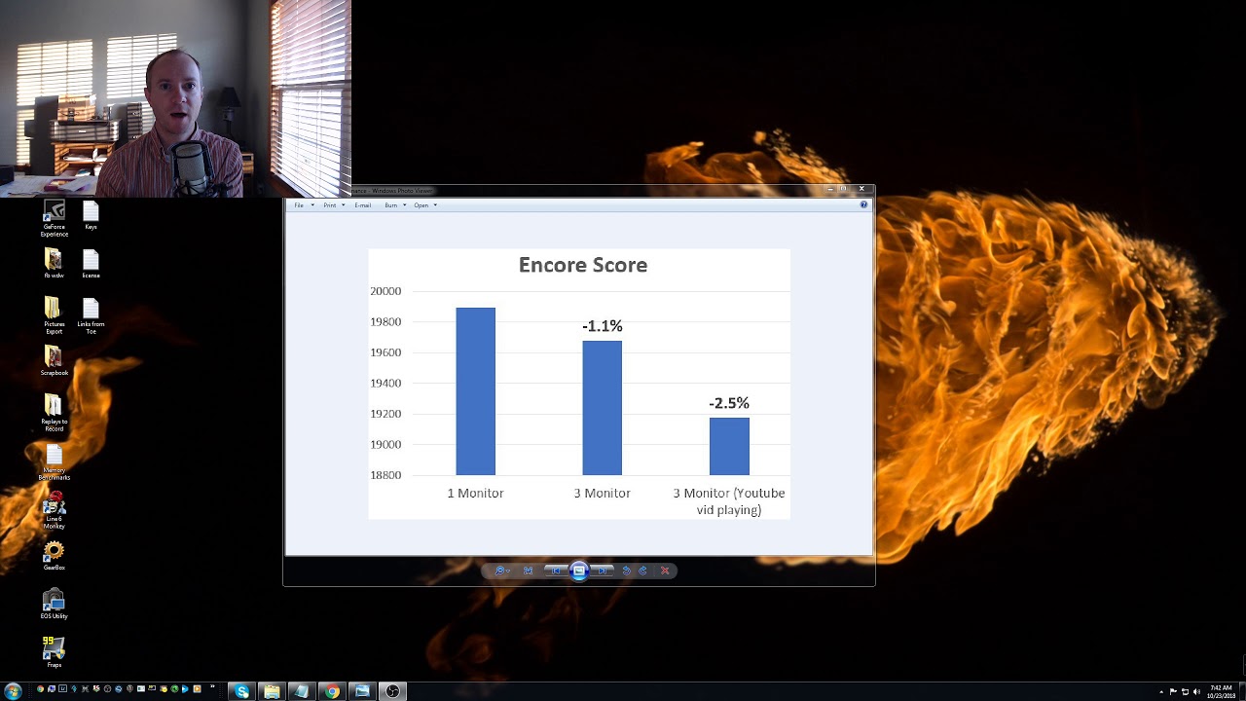Open the File menu in Photo Viewer
The width and height of the screenshot is (1246, 701).
(x=304, y=205)
